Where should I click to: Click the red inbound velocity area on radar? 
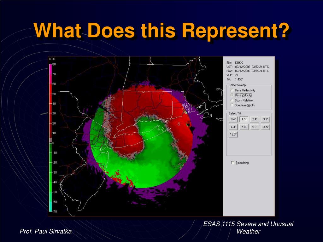148,103
